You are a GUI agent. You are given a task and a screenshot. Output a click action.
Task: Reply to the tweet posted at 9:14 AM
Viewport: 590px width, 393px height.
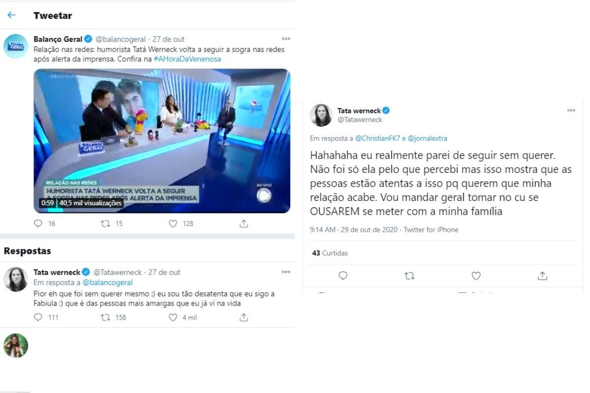pyautogui.click(x=343, y=276)
